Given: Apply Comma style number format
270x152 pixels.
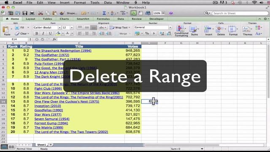Looking at the screenshot, I should coord(154,33).
